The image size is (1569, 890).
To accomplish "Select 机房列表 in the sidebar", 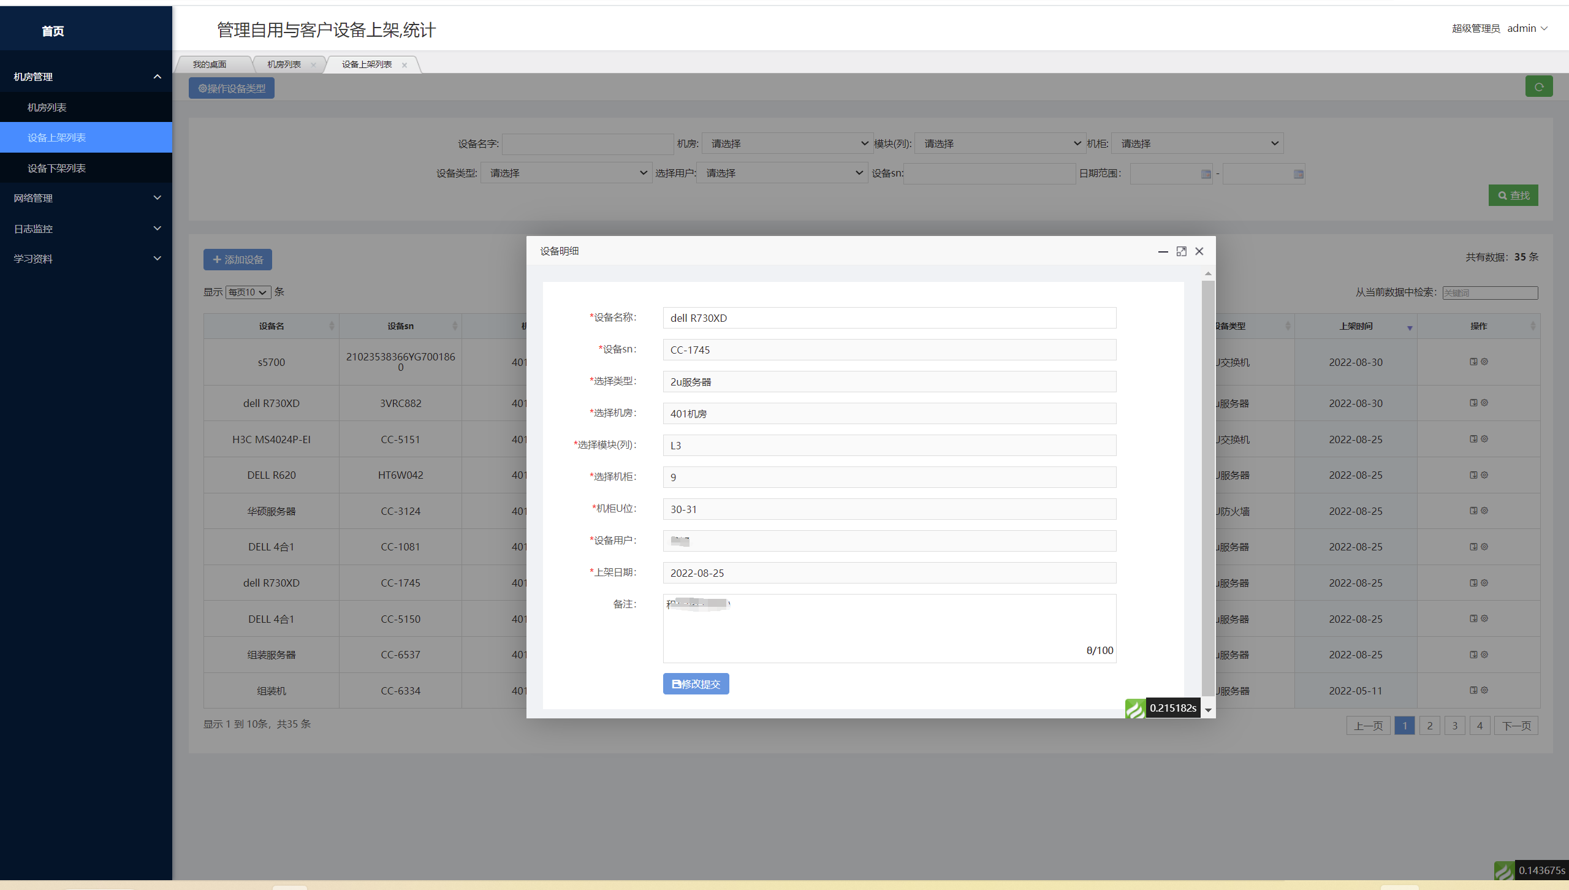I will click(x=86, y=107).
